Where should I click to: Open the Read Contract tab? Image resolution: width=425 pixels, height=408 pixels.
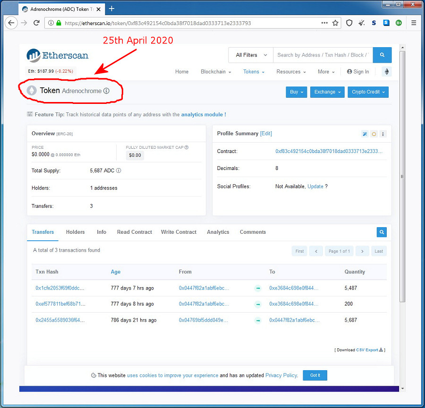(135, 232)
